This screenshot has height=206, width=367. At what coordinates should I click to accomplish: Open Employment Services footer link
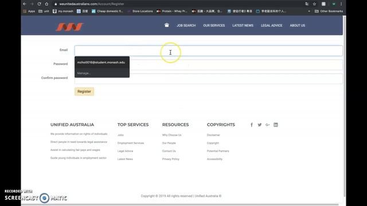pos(131,143)
